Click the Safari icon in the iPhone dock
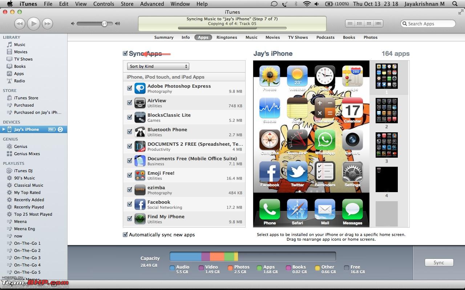This screenshot has width=465, height=290. point(297,210)
